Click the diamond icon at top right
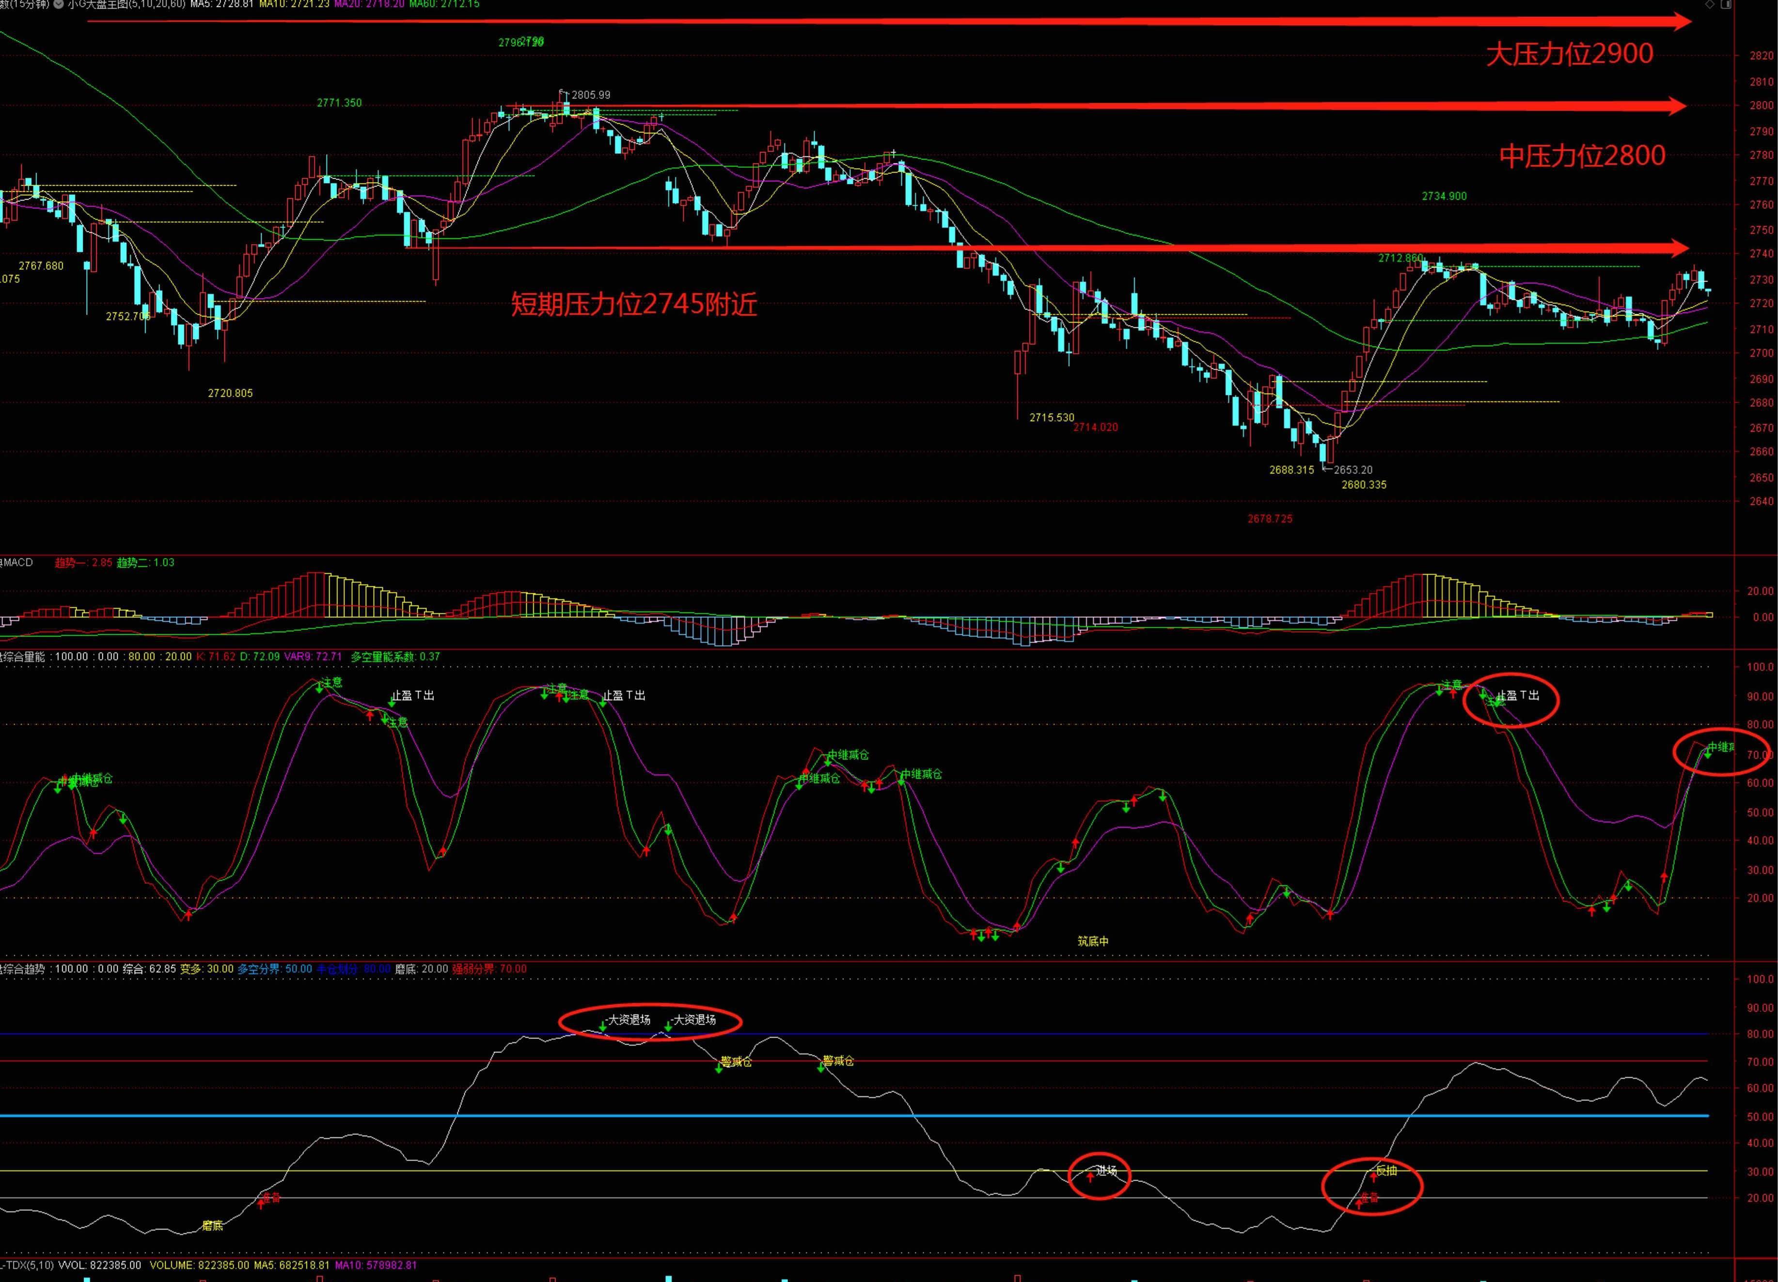The image size is (1778, 1282). [1710, 4]
